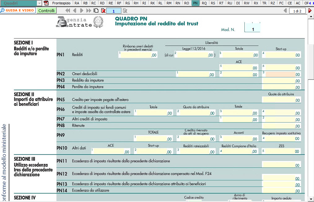Click the new module page icon
Viewport: 314px width, 202px height.
(96, 11)
